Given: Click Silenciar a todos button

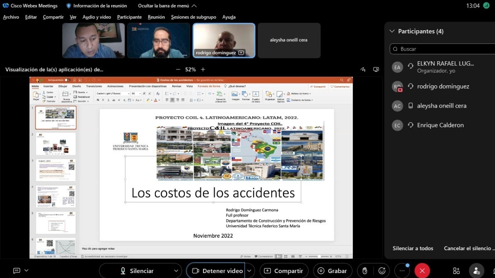Looking at the screenshot, I should coord(413,248).
